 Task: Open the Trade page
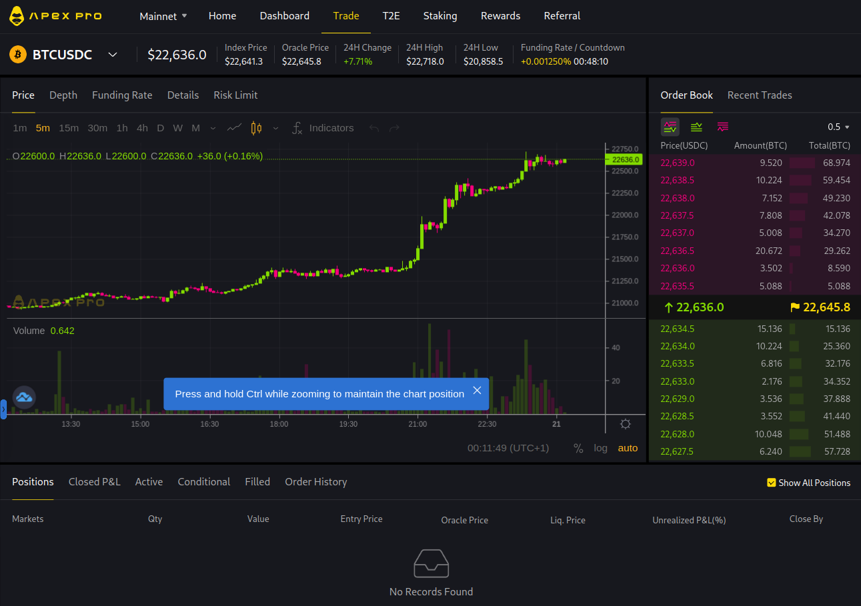[346, 16]
